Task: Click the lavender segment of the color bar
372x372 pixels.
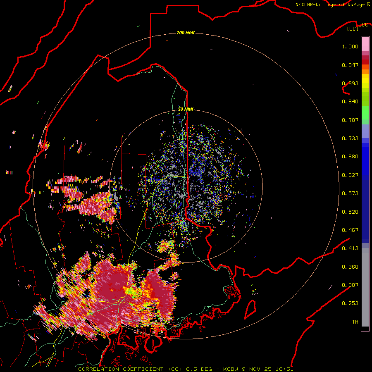Action: pyautogui.click(x=365, y=131)
